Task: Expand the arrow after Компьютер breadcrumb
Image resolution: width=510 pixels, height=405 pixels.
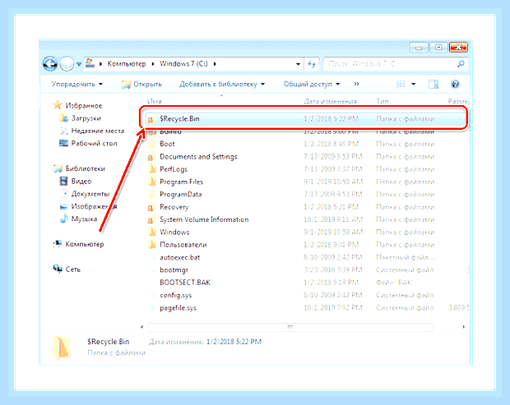Action: point(153,64)
